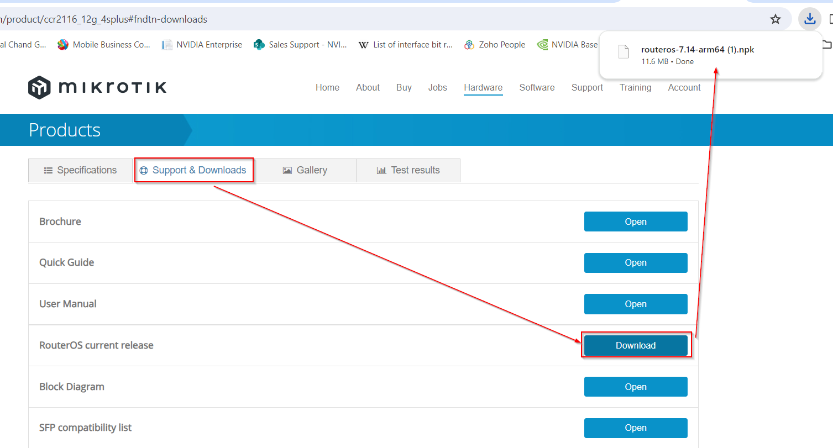
Task: Open the Account menu item
Action: [684, 87]
